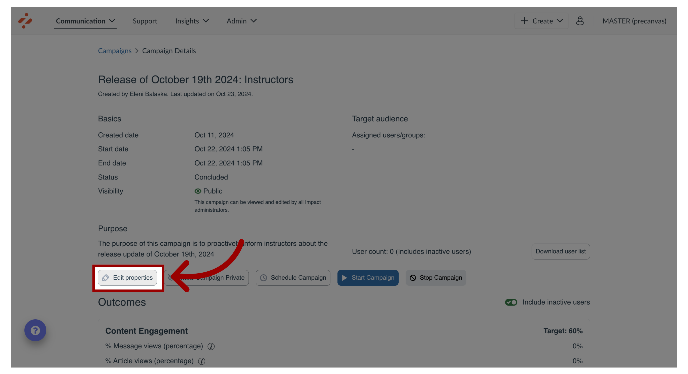This screenshot has height=374, width=688.
Task: Expand the Admin dropdown chevron
Action: click(253, 21)
